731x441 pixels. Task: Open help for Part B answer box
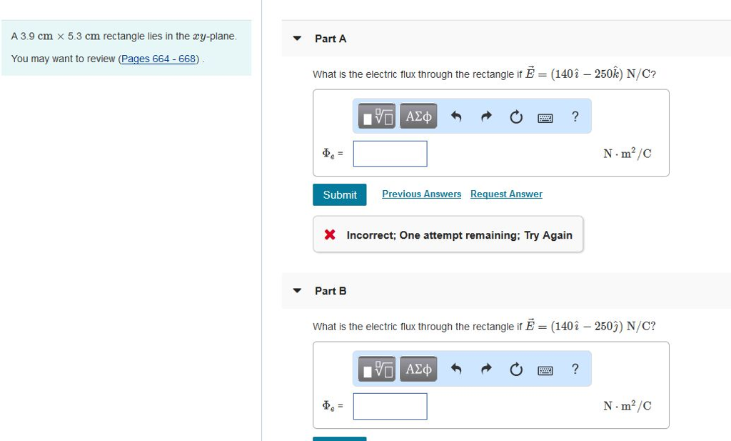point(575,369)
